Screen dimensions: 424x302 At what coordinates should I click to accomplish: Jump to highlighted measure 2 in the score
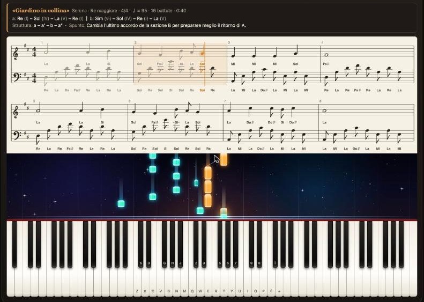[x=180, y=64]
